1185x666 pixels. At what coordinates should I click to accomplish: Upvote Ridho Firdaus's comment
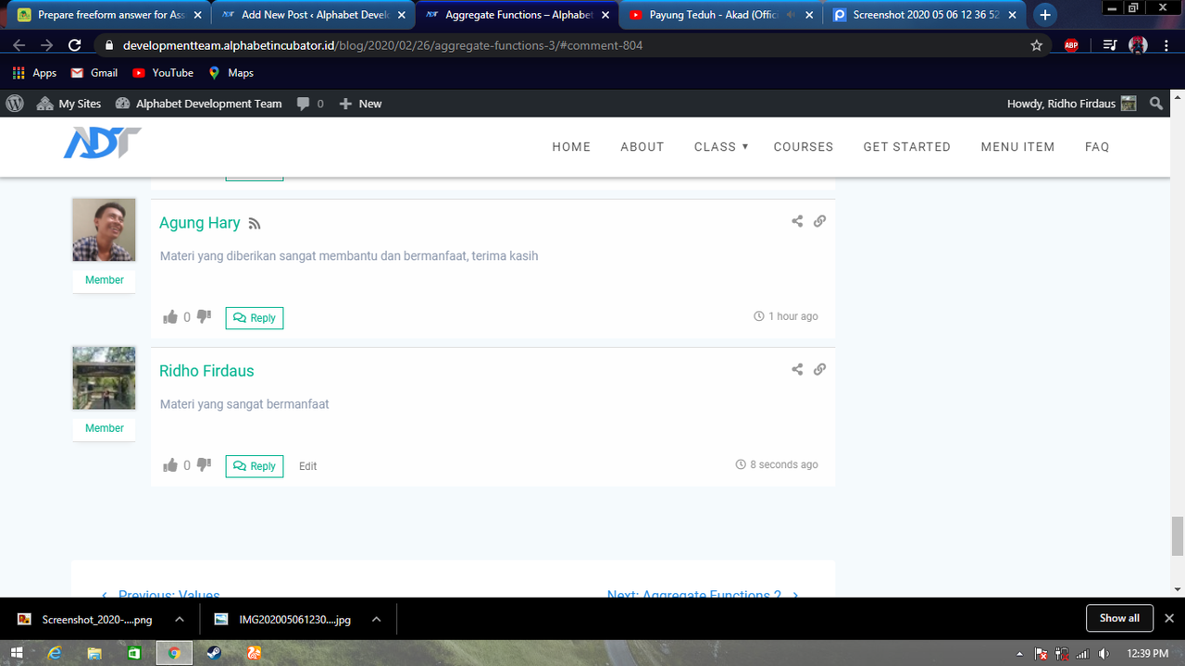click(x=170, y=465)
